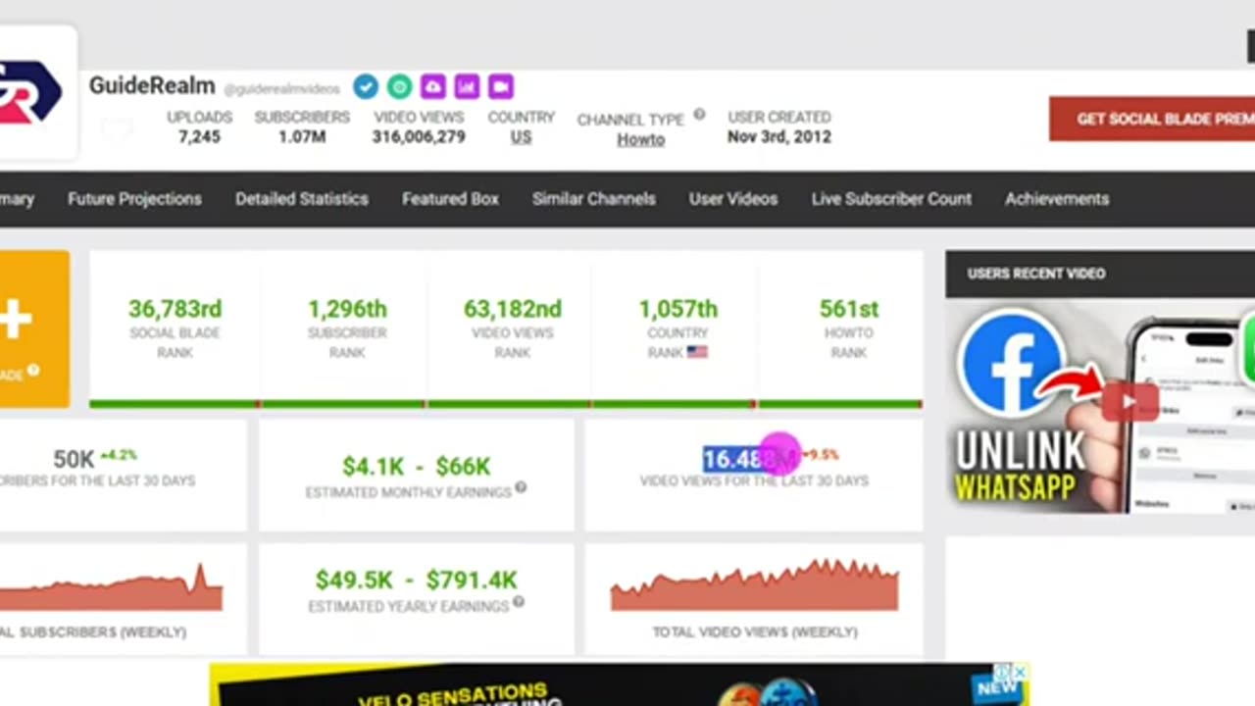Screen dimensions: 1255x706
Task: Click the 316,006,279 video views count
Action: click(x=419, y=137)
